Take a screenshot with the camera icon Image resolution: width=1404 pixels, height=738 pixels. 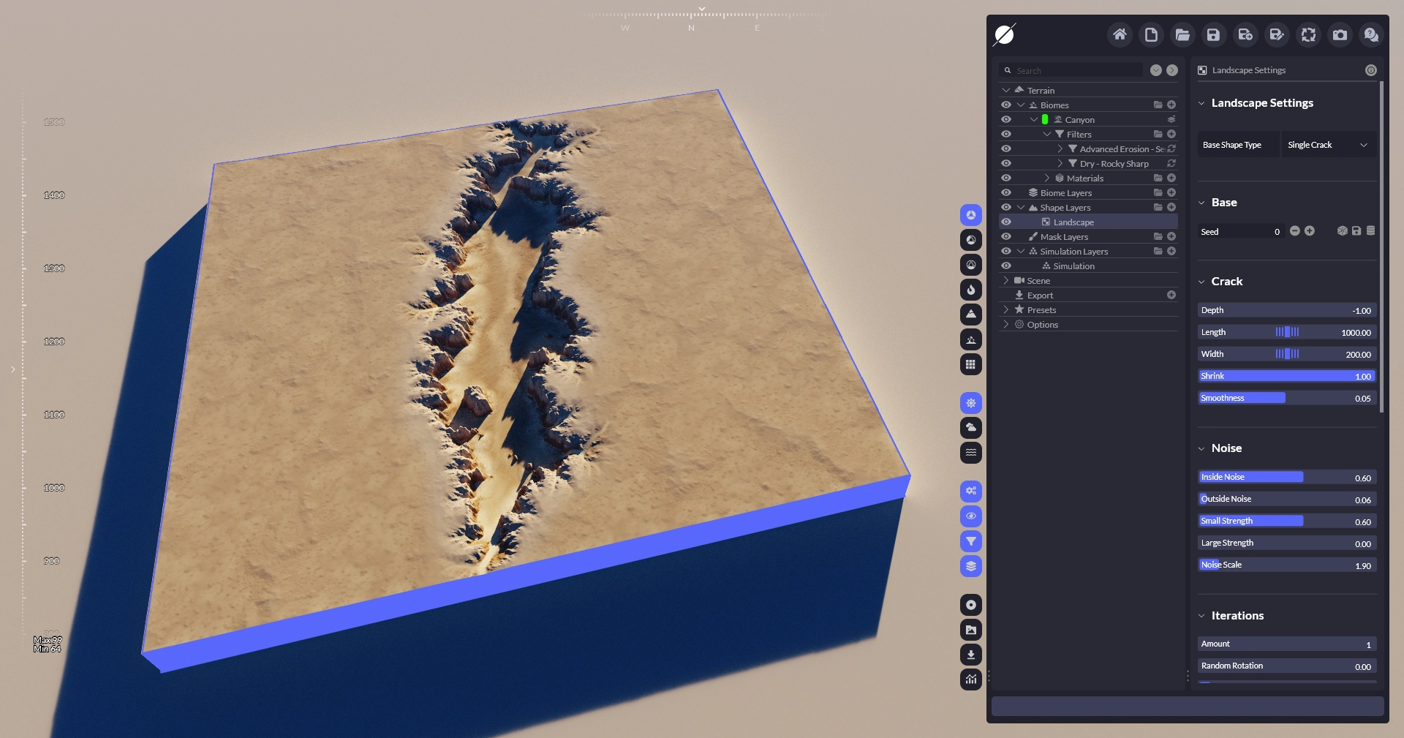1340,34
